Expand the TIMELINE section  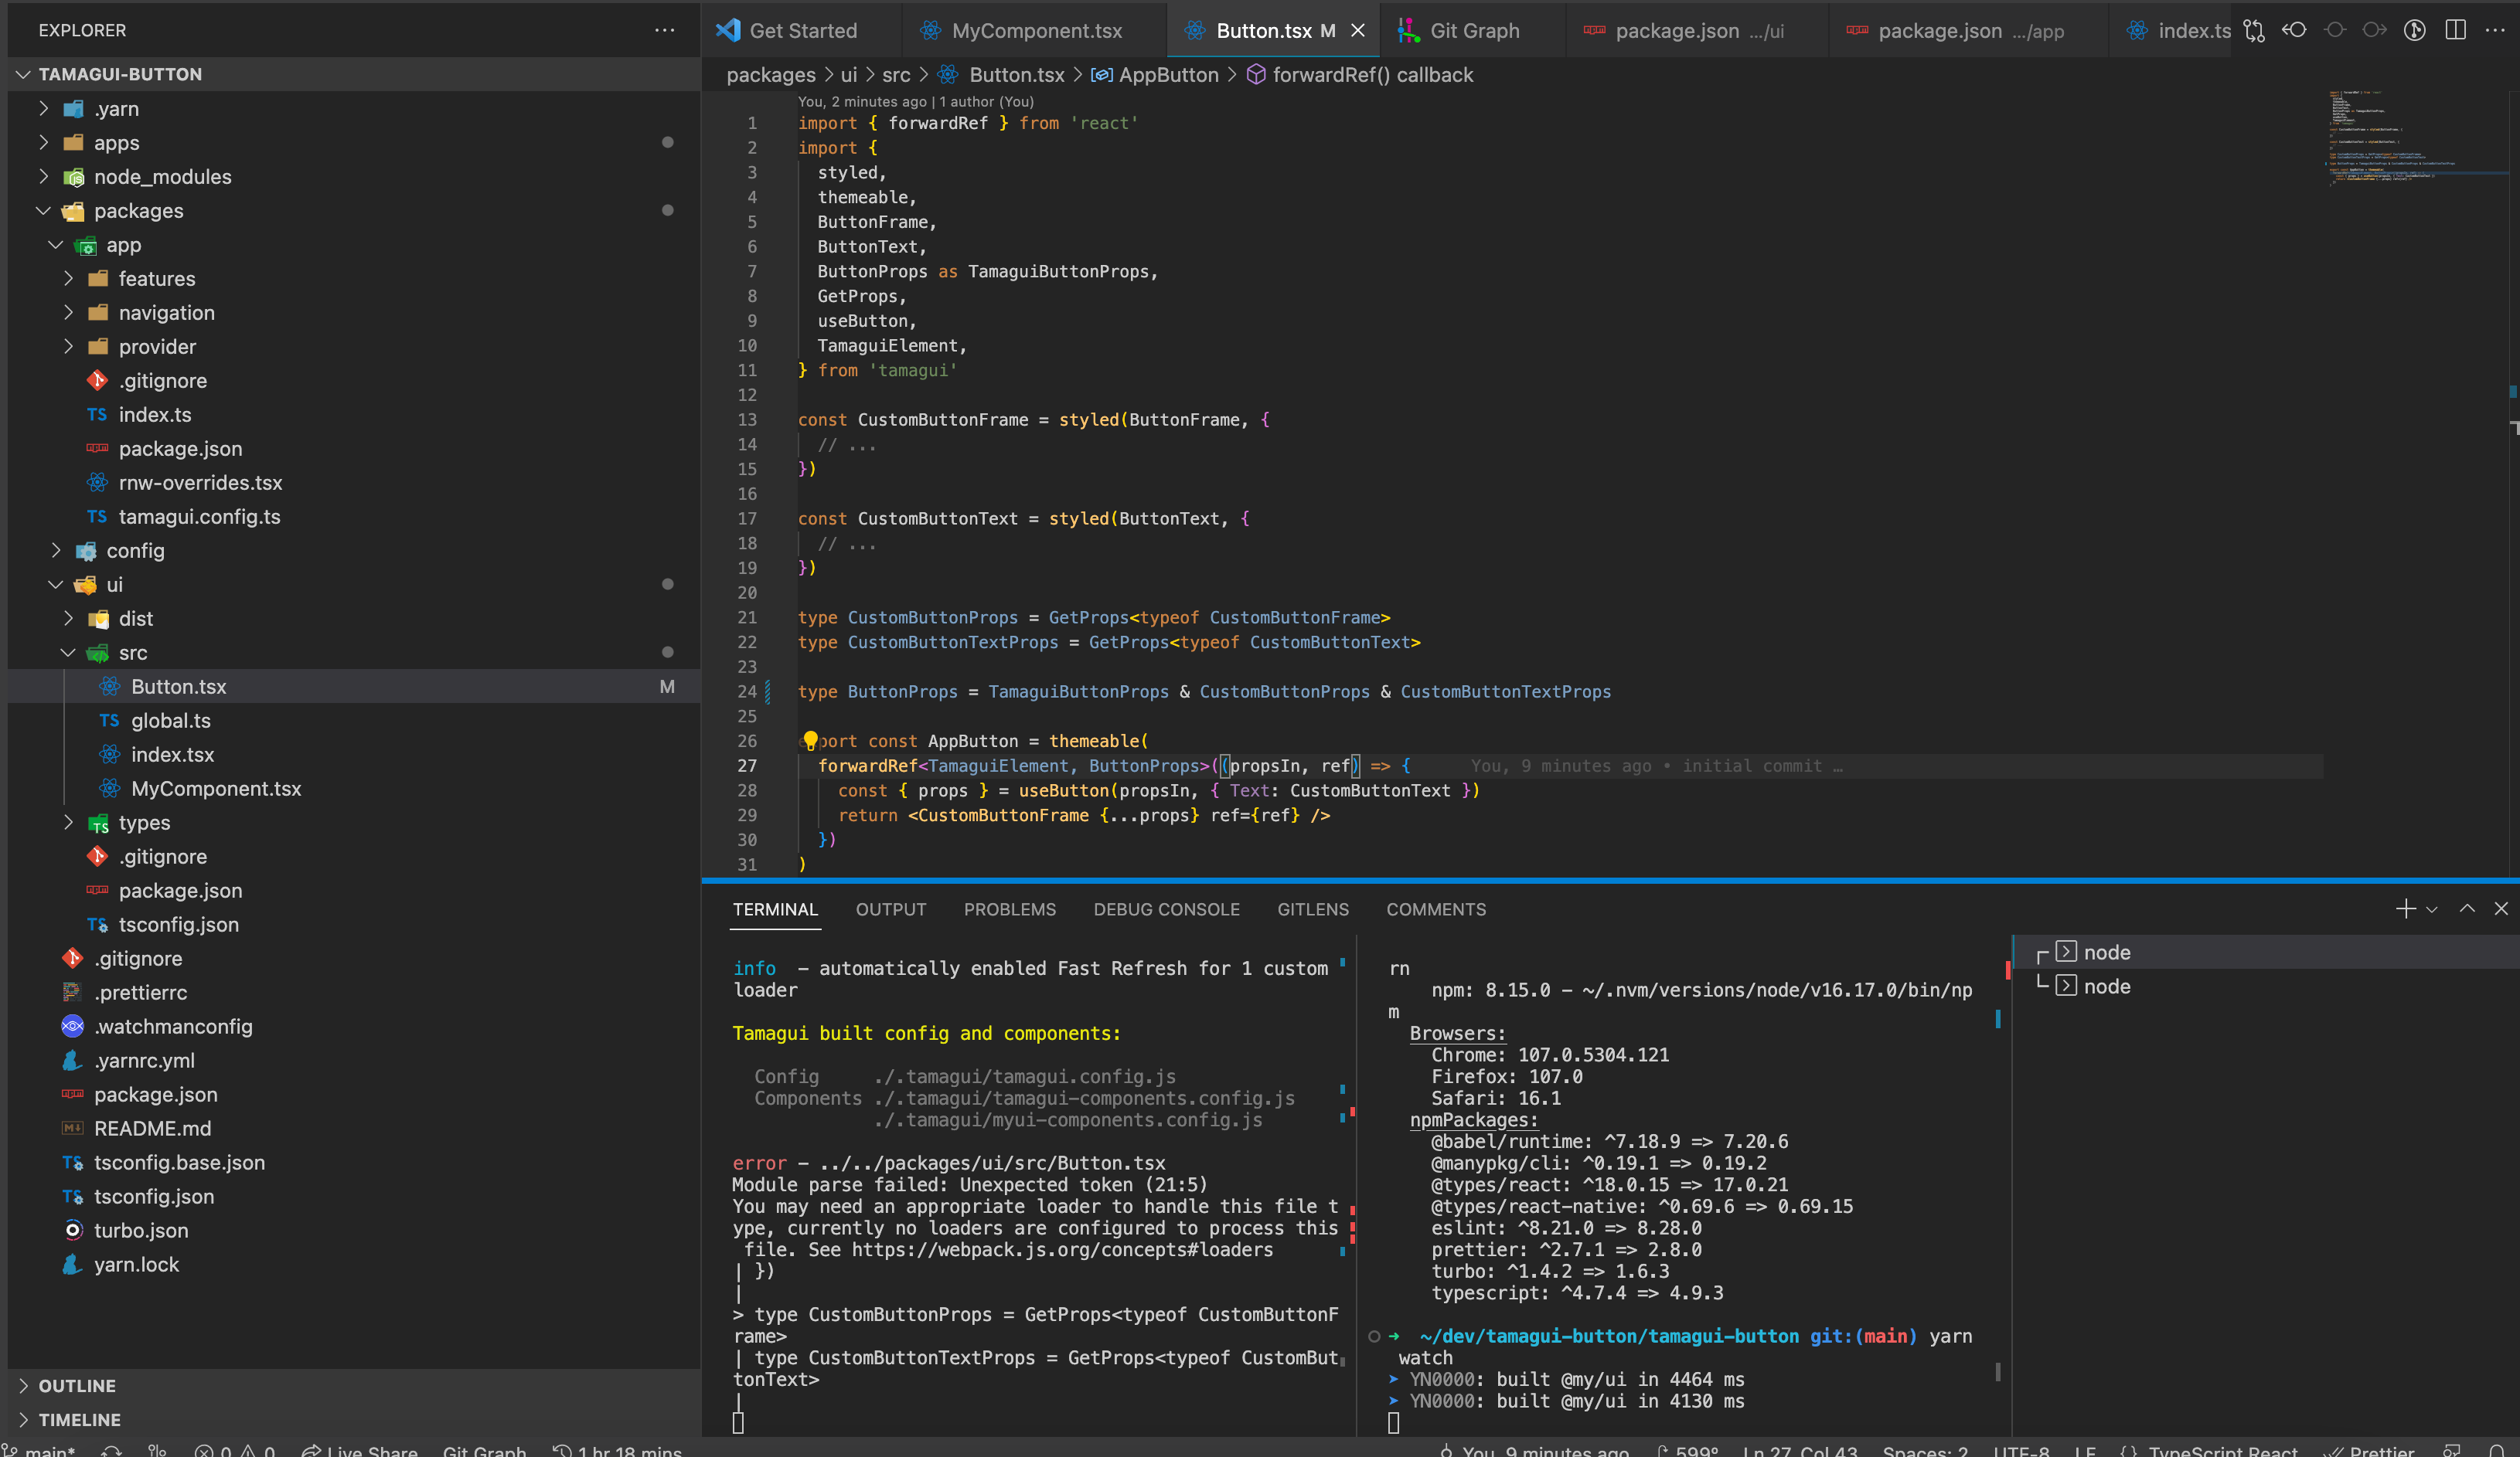pyautogui.click(x=79, y=1419)
